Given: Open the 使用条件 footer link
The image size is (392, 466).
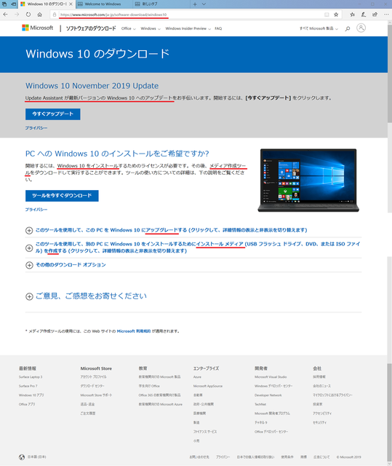Looking at the screenshot, I should [x=287, y=457].
